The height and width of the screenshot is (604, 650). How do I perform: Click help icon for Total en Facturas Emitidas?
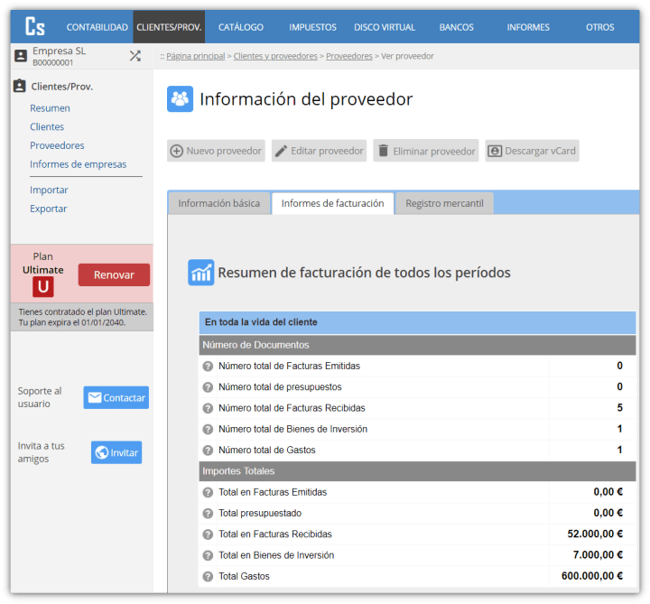point(208,492)
